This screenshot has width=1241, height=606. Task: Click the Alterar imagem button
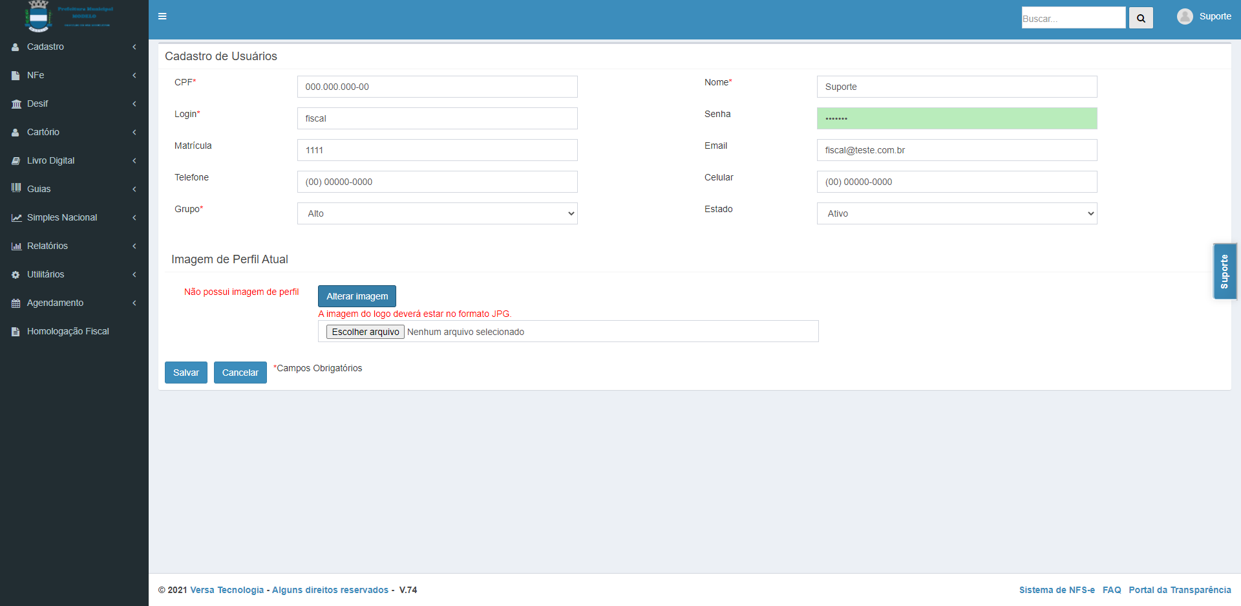click(x=357, y=296)
